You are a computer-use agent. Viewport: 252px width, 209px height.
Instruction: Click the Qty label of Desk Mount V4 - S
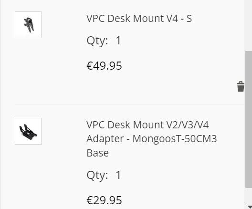[x=97, y=41]
